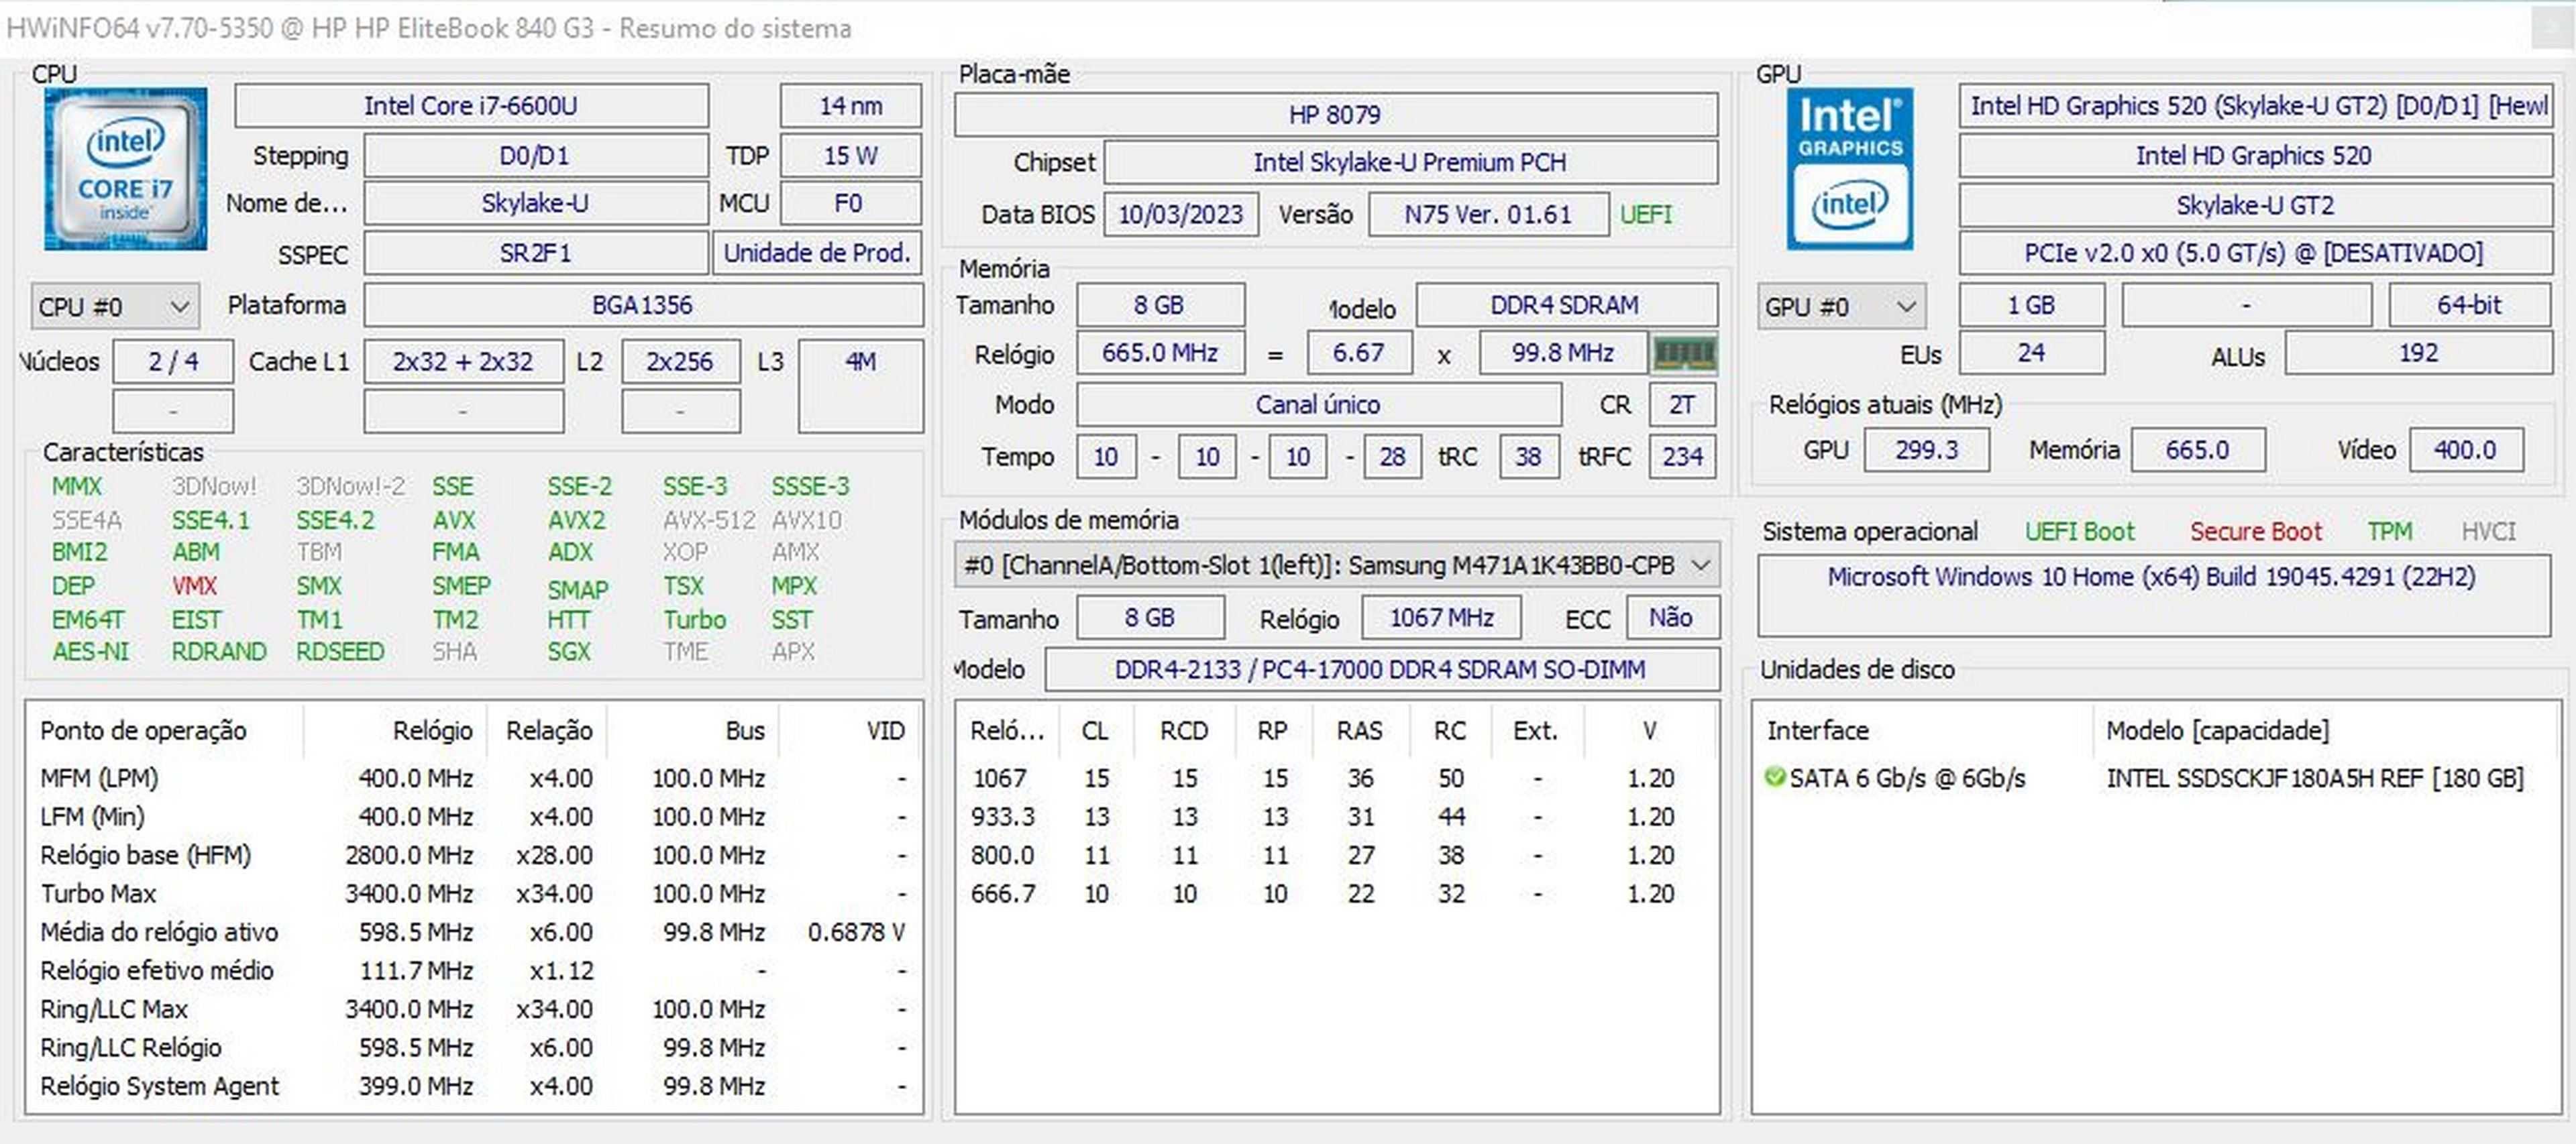Screen dimensions: 2576x1144
Task: Click the green SATA drive status icon
Action: pos(1774,777)
